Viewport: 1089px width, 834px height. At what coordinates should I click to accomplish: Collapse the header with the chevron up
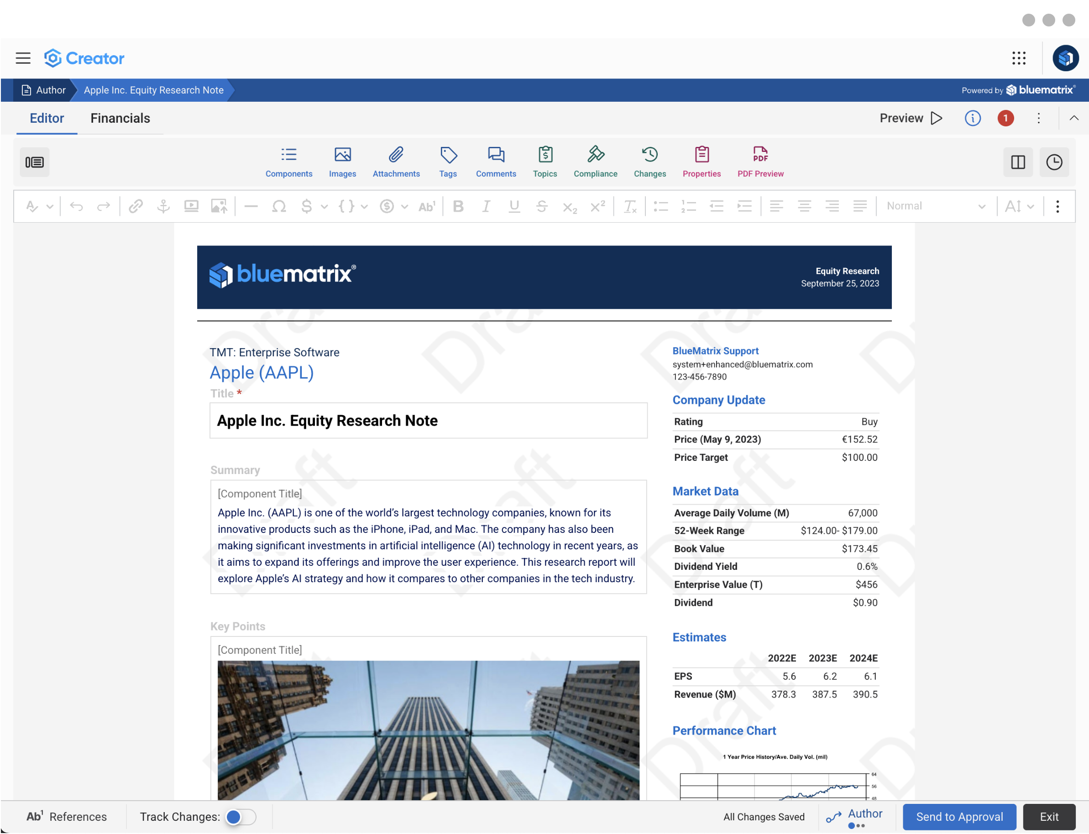pyautogui.click(x=1073, y=118)
